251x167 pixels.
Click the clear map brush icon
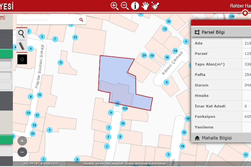pyautogui.click(x=155, y=6)
